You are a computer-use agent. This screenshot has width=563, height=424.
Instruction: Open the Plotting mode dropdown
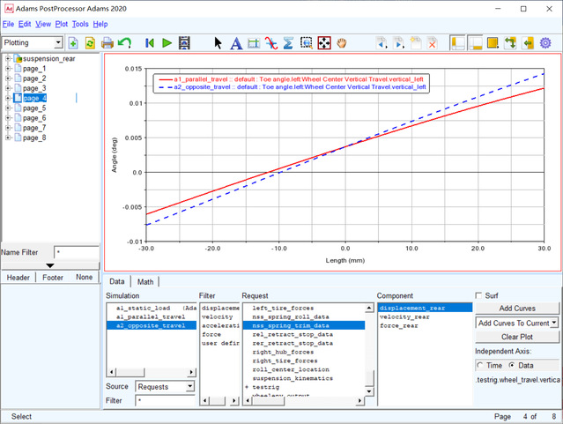click(33, 42)
